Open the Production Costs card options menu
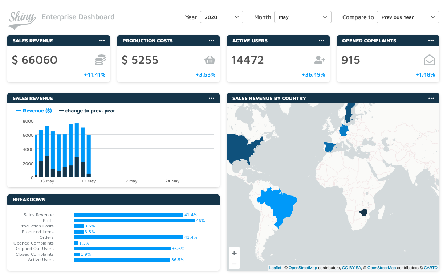Screen dimensions: 447x279 pyautogui.click(x=211, y=41)
